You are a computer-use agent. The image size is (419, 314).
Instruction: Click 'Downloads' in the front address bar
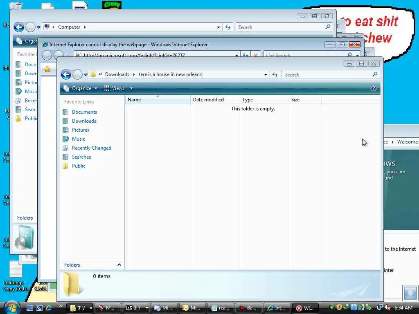point(117,74)
